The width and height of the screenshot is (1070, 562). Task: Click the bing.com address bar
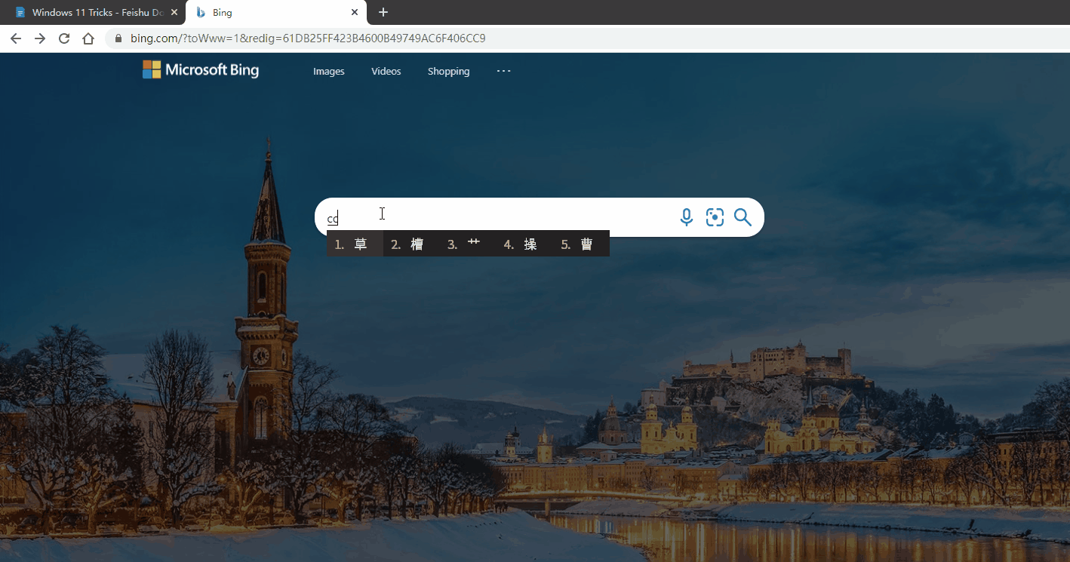tap(589, 38)
